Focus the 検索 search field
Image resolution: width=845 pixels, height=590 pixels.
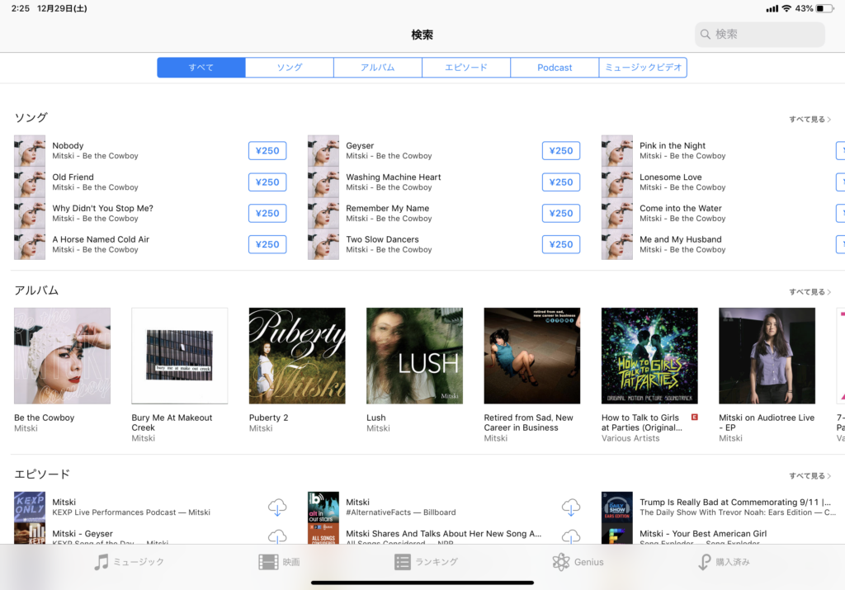(760, 35)
